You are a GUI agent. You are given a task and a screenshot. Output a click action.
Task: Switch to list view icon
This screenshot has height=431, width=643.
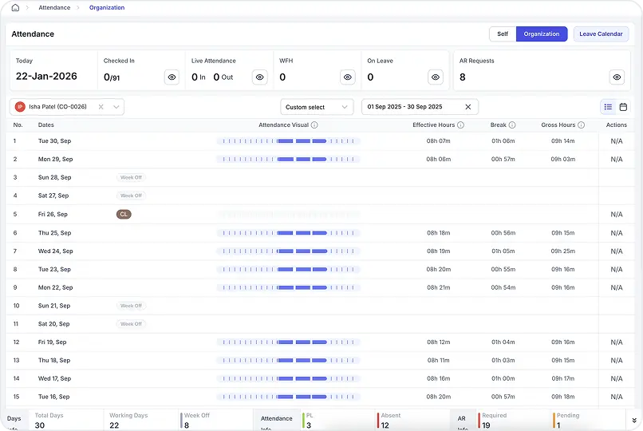click(608, 107)
